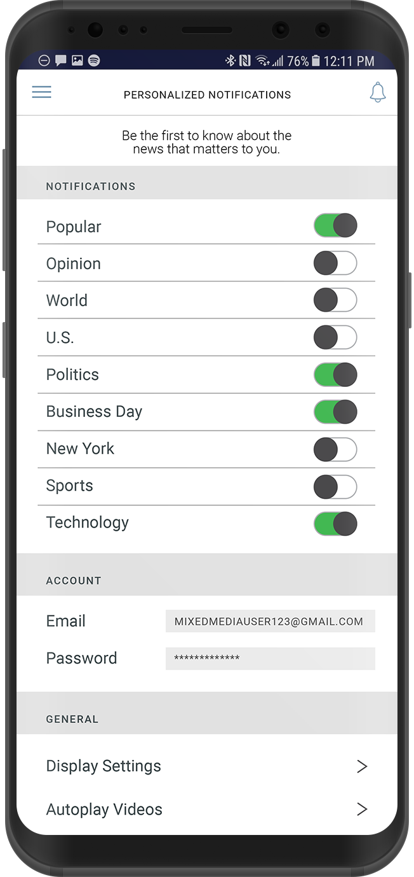Tap the Wi-Fi signal status icon
The image size is (414, 877).
[262, 61]
